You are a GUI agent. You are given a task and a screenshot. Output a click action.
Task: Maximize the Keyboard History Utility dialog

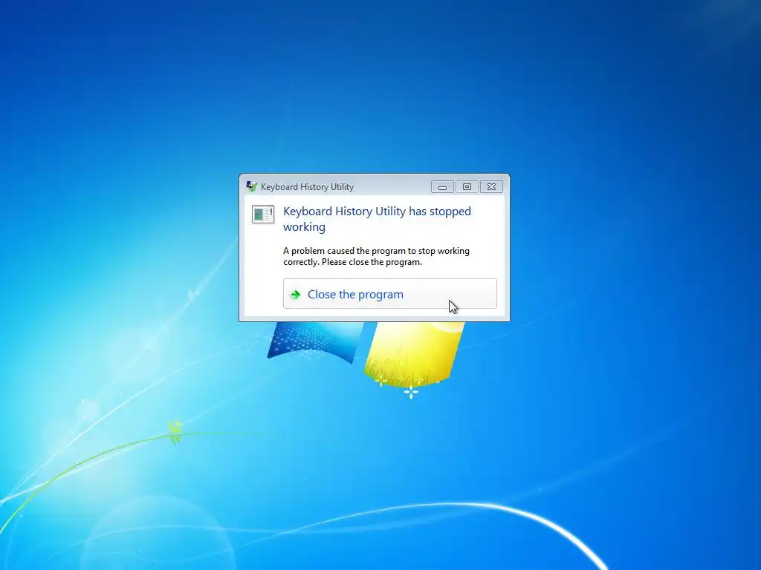[x=467, y=187]
